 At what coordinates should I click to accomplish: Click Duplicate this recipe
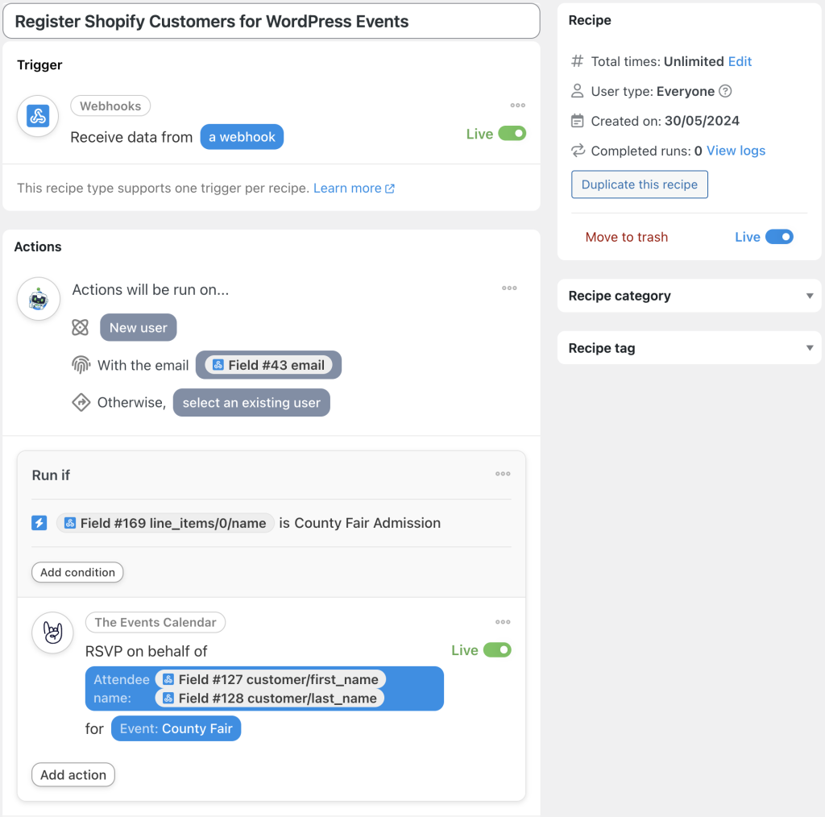point(639,185)
